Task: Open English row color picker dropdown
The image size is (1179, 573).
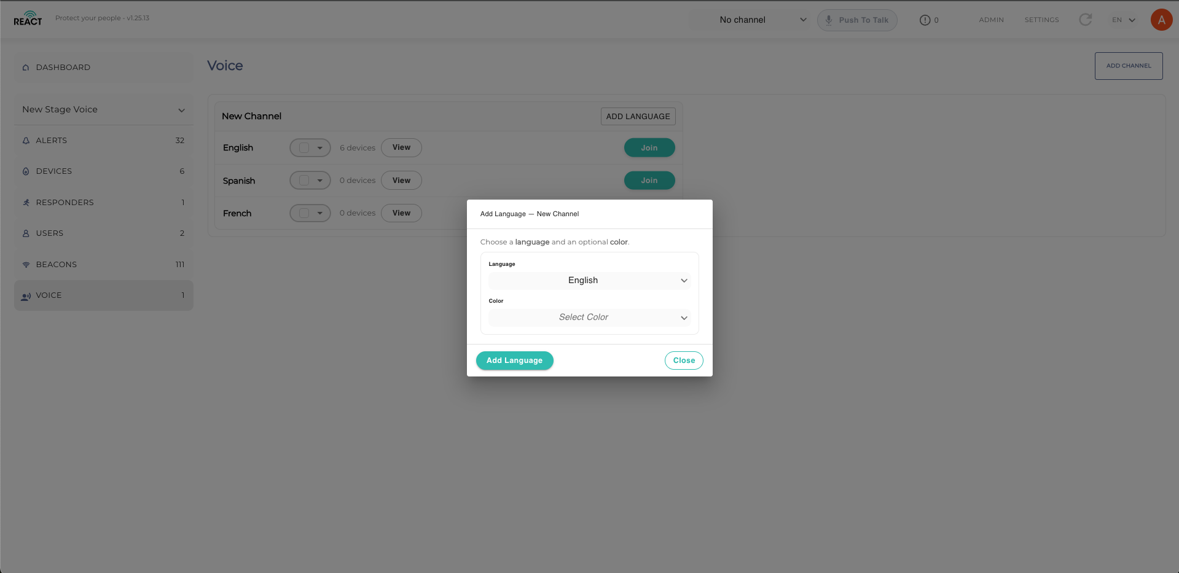Action: point(310,148)
